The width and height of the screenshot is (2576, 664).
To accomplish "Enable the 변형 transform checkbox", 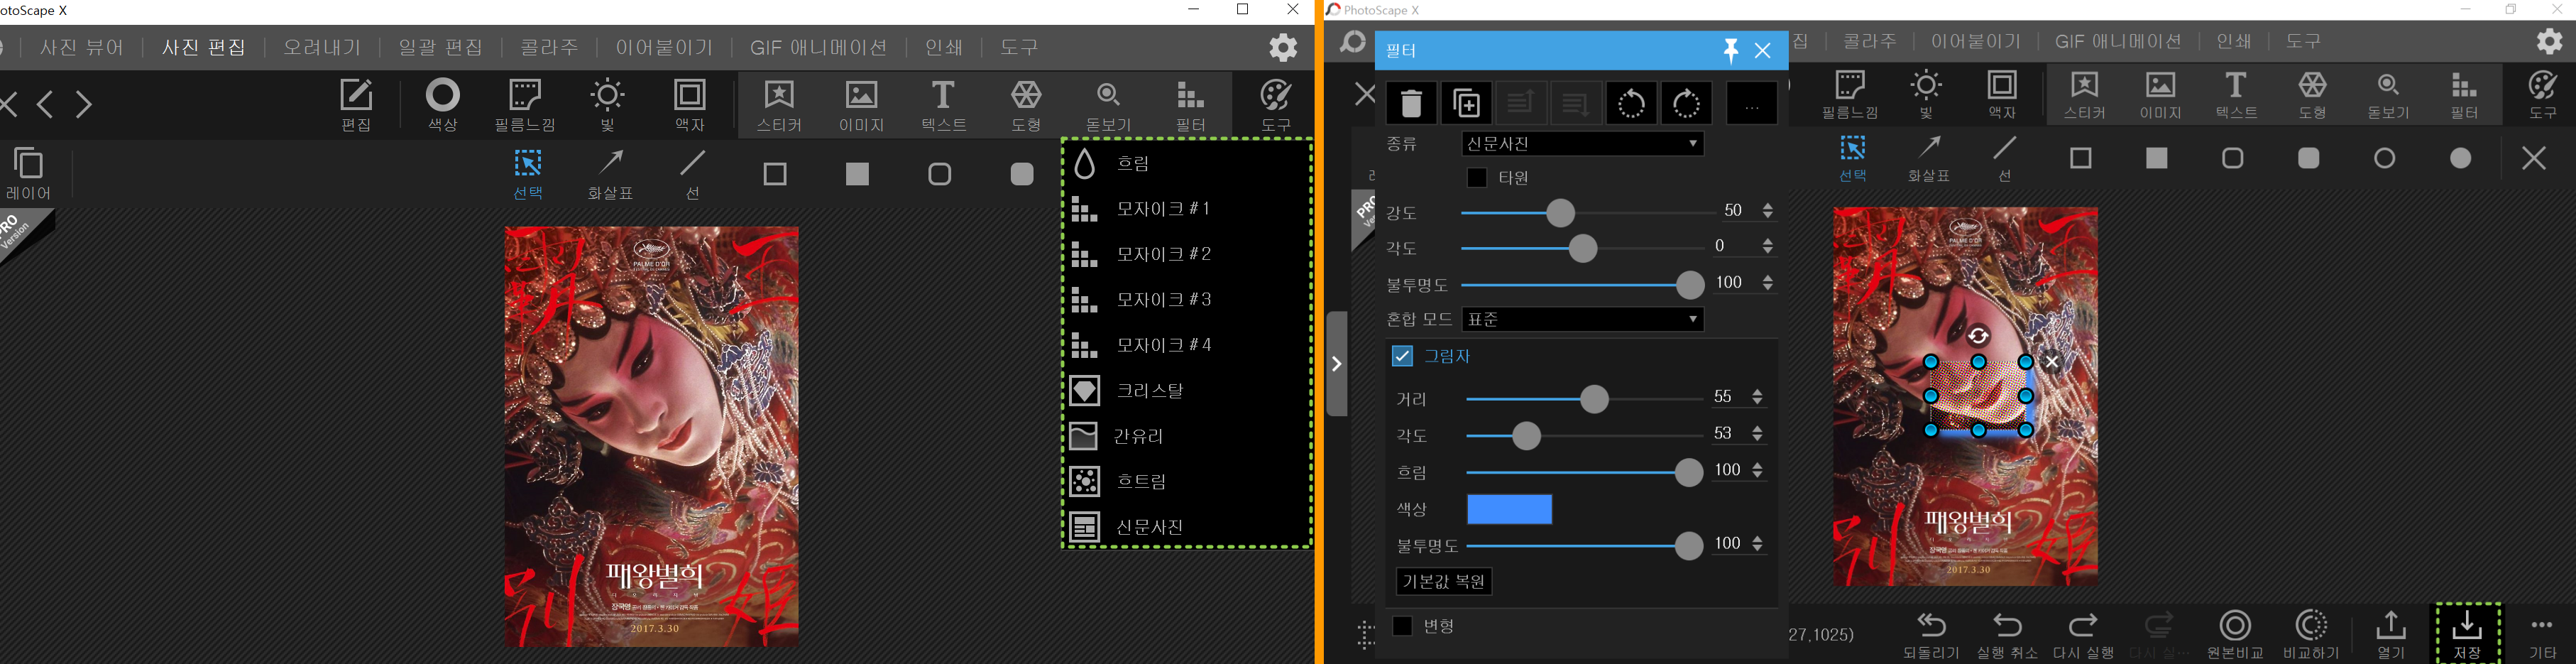I will (1403, 626).
